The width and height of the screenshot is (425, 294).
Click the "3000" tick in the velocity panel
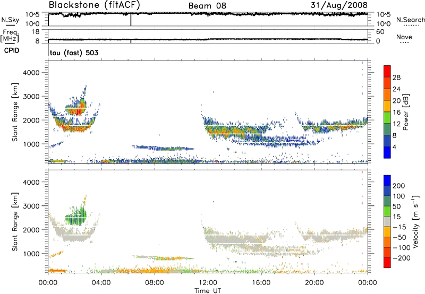click(x=31, y=206)
